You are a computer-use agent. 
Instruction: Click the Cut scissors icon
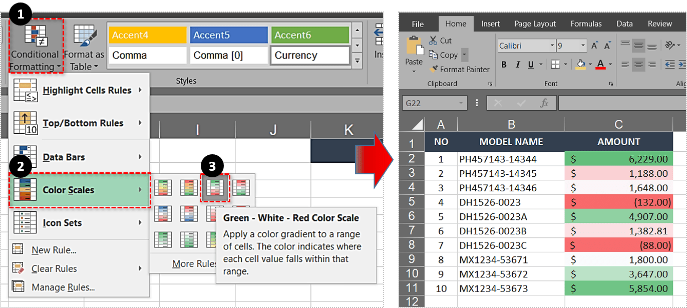click(434, 41)
